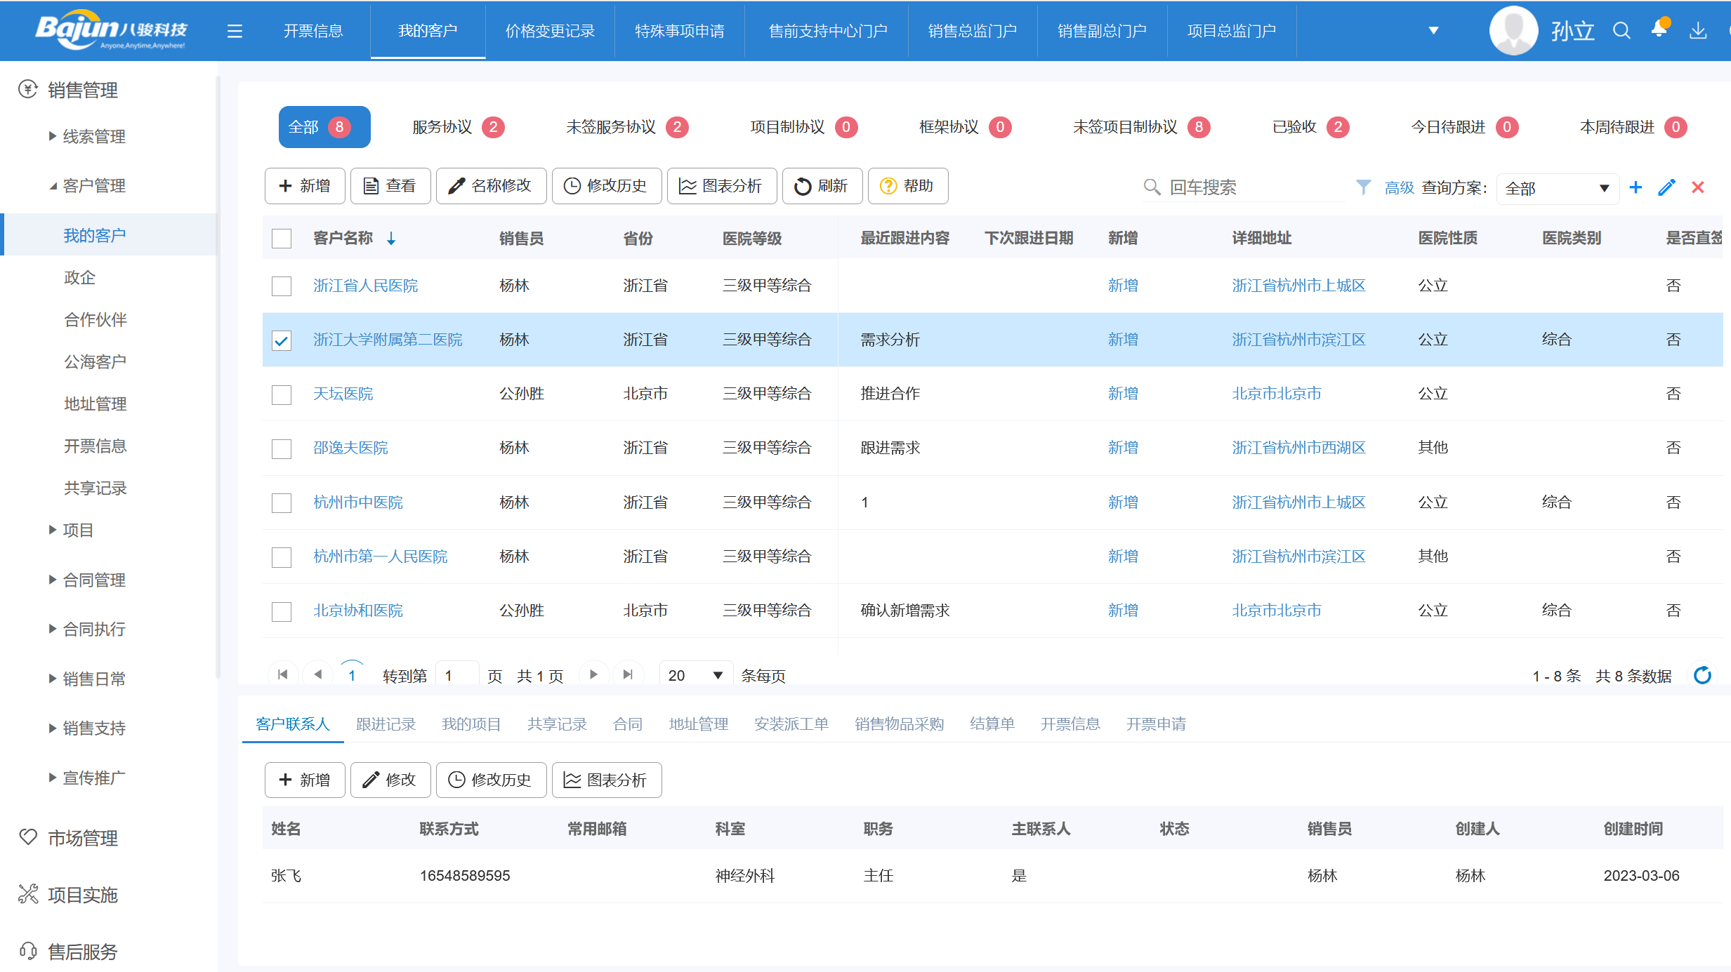Click the refresh icon near the record count

(x=1702, y=675)
